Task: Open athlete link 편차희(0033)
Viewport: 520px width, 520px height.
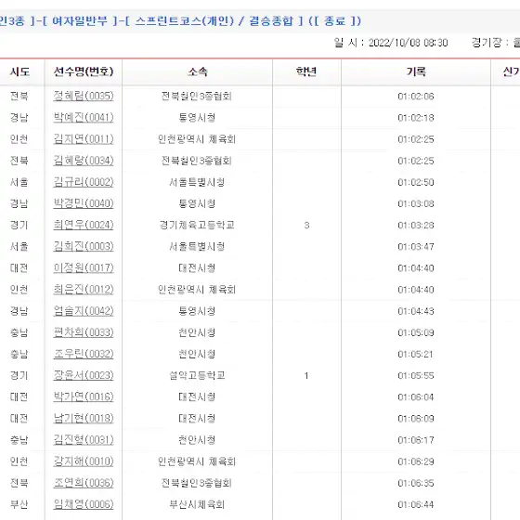Action: 84,332
